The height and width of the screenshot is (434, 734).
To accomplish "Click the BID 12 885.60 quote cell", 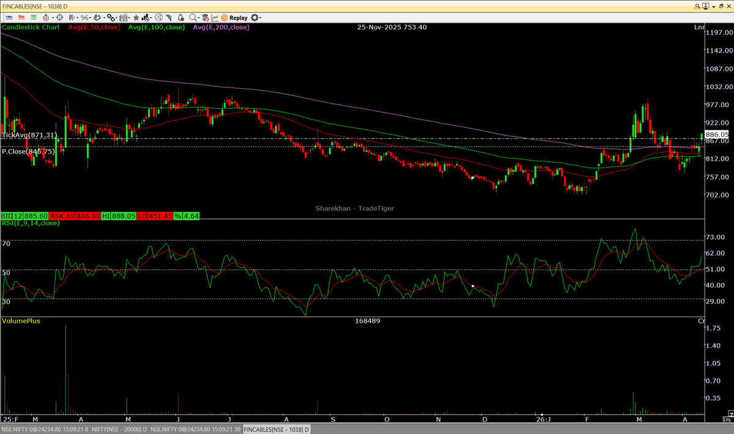I will point(24,216).
